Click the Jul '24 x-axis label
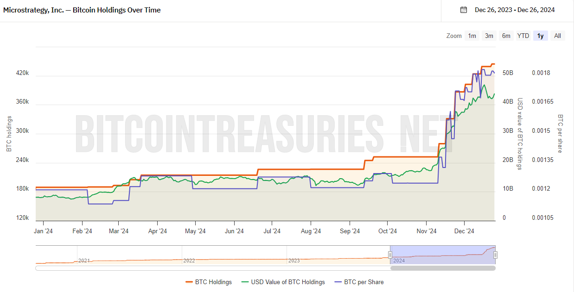574x292 pixels. (x=272, y=231)
